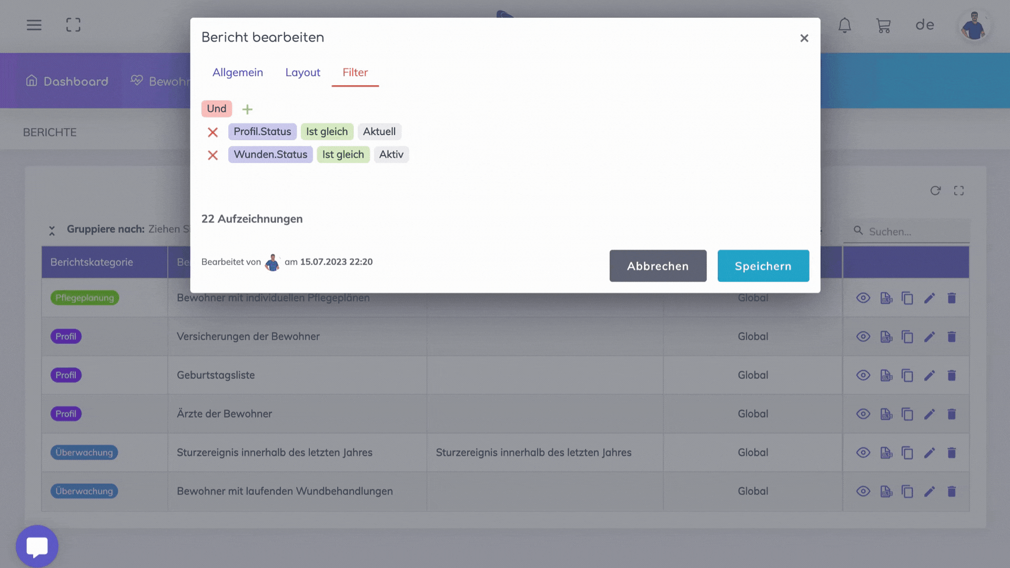Open the notifications bell
This screenshot has width=1010, height=568.
click(x=844, y=25)
